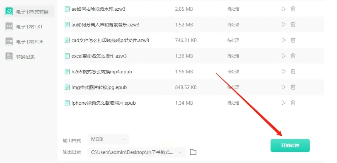337x163 pixels.
Task: Delete au如何分离人声和背景音乐.azw3 from list
Action: pos(293,25)
